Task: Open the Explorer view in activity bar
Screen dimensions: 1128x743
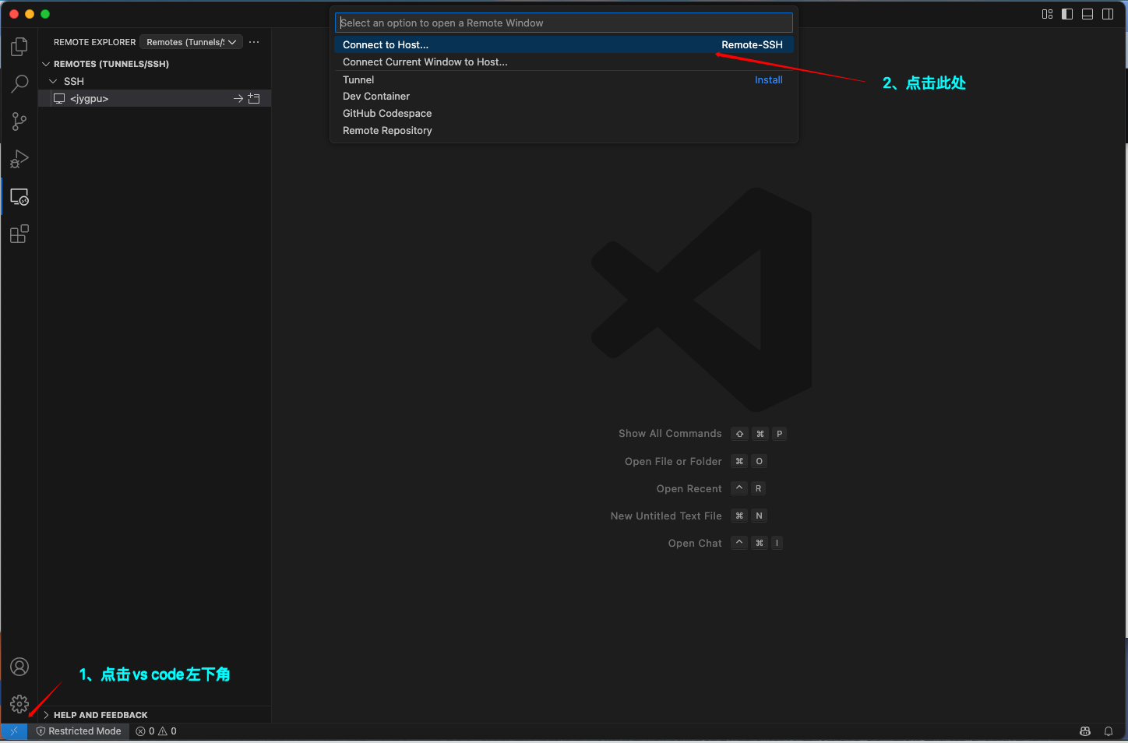Action: [19, 47]
